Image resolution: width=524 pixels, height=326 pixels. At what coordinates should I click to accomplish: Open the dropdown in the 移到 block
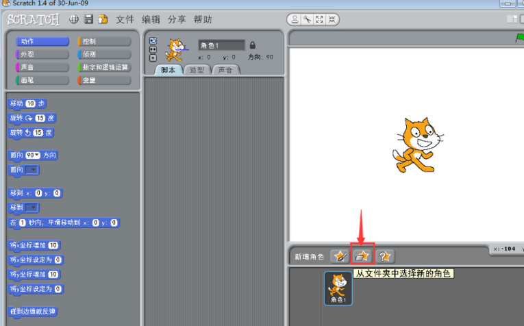(32, 208)
